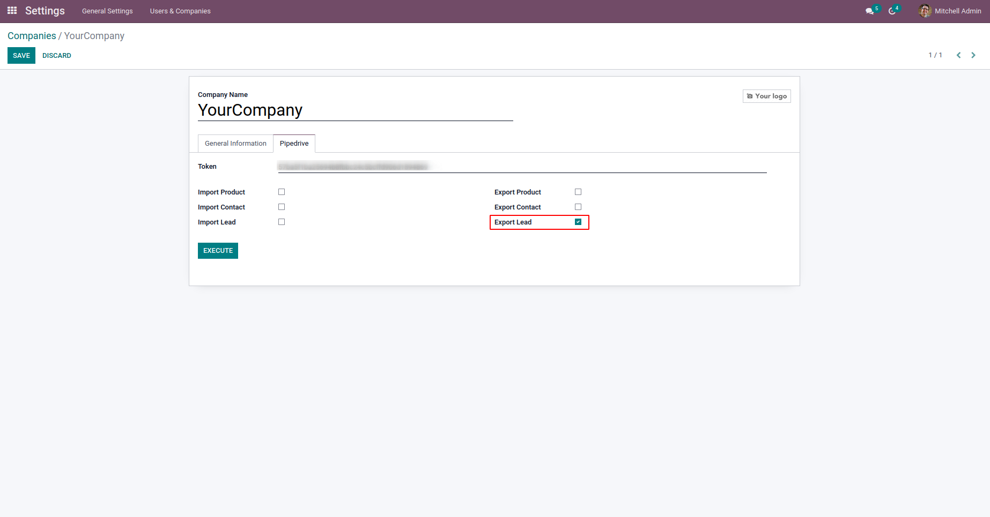Click the Companies breadcrumb link
This screenshot has width=990, height=517.
click(x=32, y=36)
